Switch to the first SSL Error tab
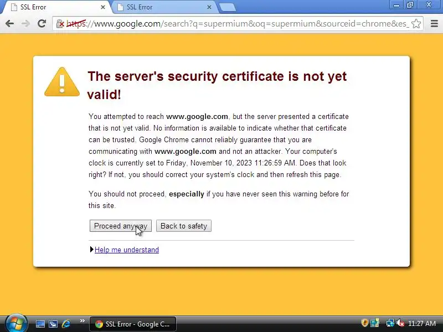Viewport: 443px width, 332px height. point(56,7)
